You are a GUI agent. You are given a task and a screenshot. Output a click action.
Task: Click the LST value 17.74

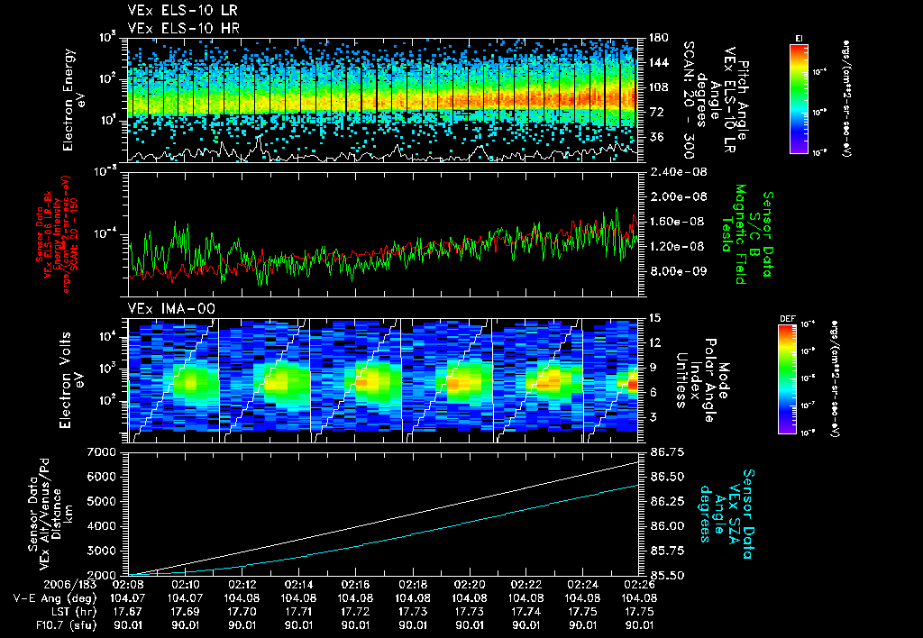pos(526,612)
